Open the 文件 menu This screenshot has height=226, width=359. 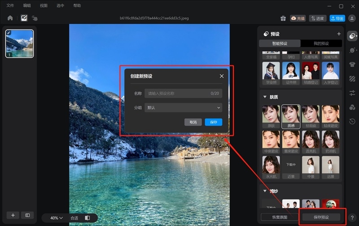[10, 5]
